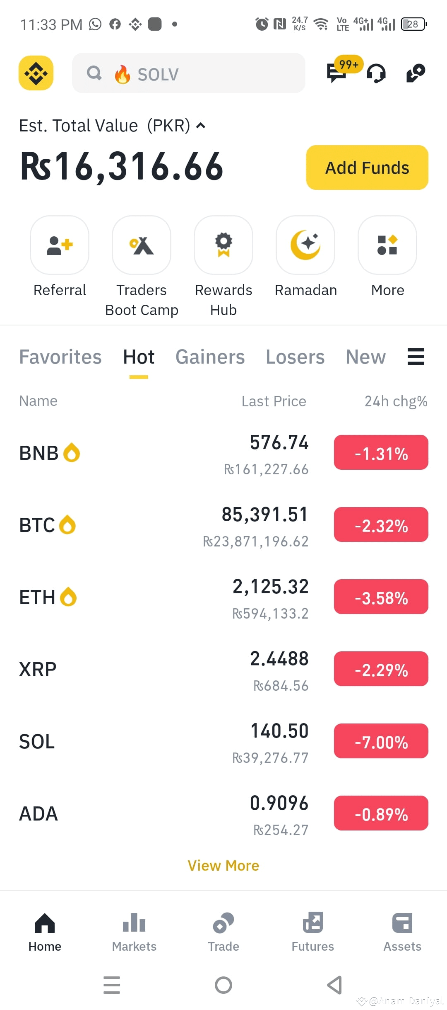Toggle the BTC -2.32% change badge
447x1010 pixels.
381,524
